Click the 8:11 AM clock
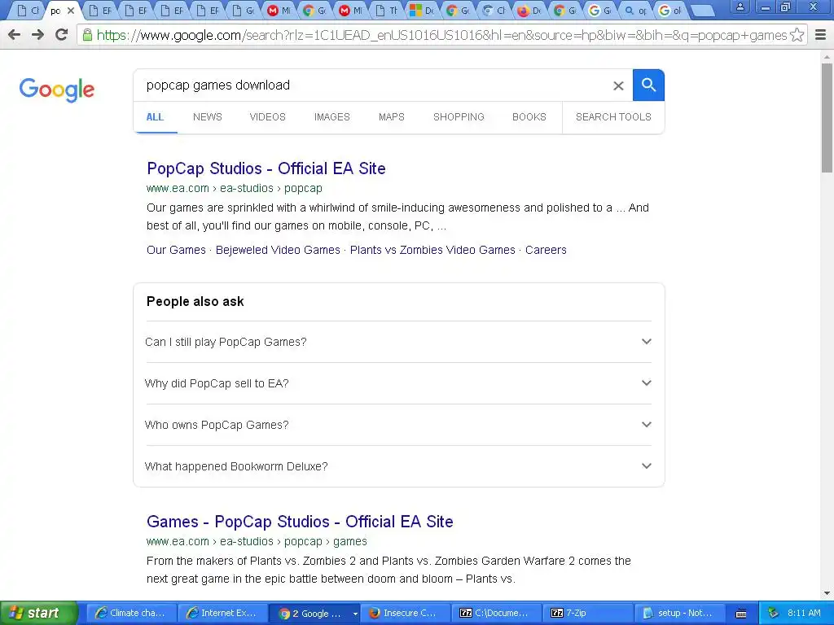This screenshot has height=625, width=834. tap(804, 614)
